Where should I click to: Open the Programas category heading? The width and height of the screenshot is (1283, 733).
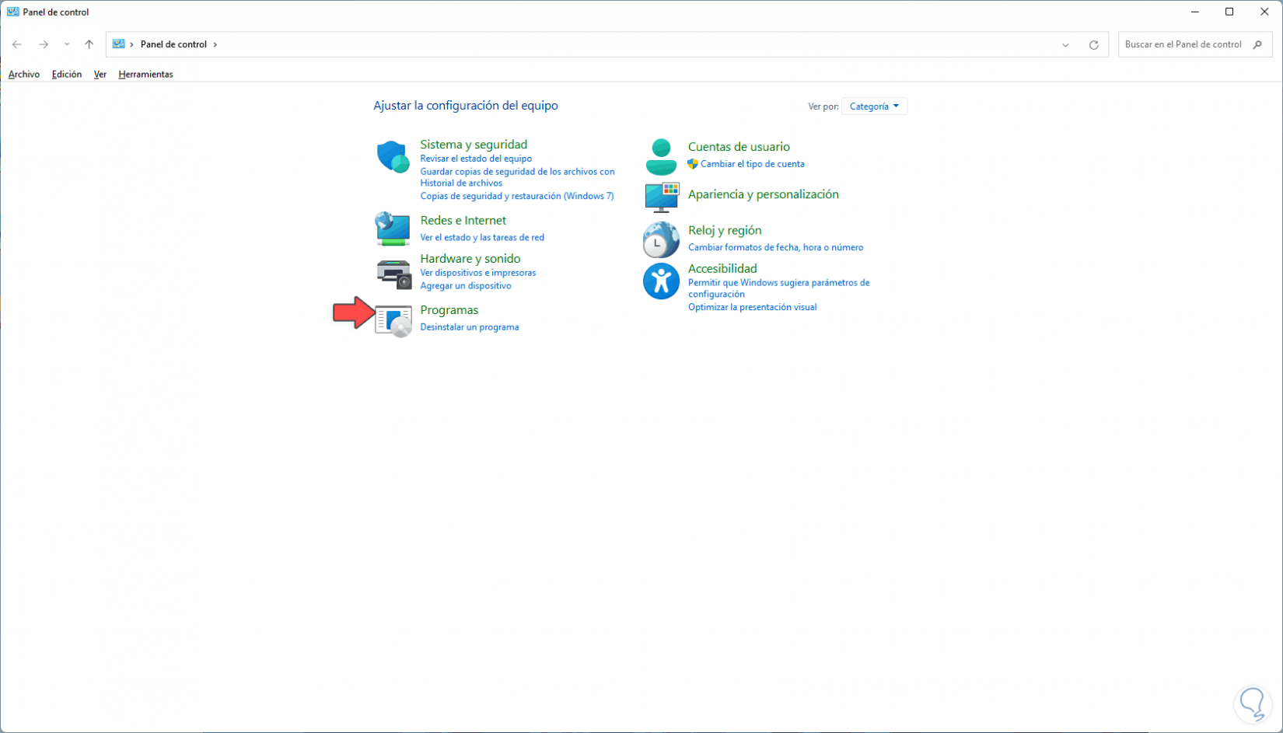pyautogui.click(x=449, y=310)
